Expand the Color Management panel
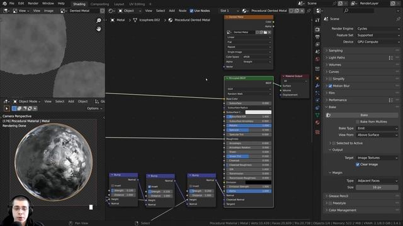Screen dimensions: 403x226 [361, 210]
